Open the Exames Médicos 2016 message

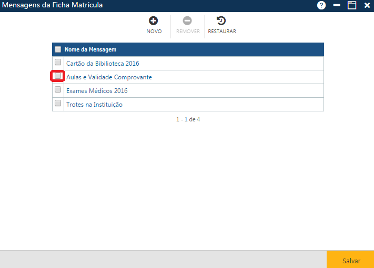[97, 91]
